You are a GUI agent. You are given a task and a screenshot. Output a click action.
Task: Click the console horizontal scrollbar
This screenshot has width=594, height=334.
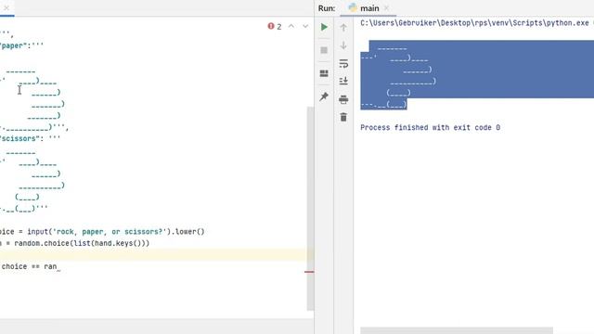(457, 330)
